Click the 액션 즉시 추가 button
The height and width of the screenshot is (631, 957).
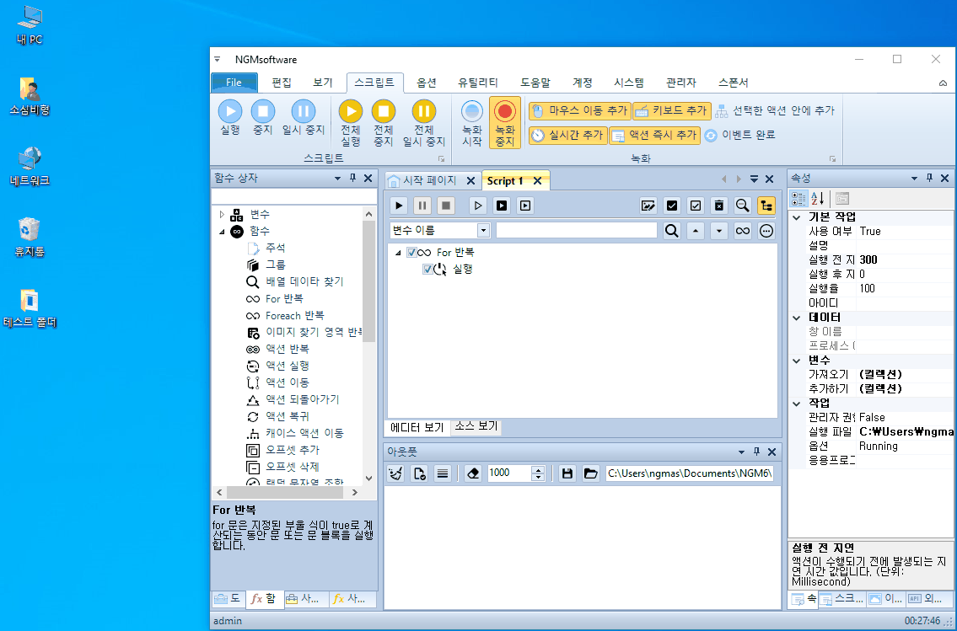click(654, 136)
